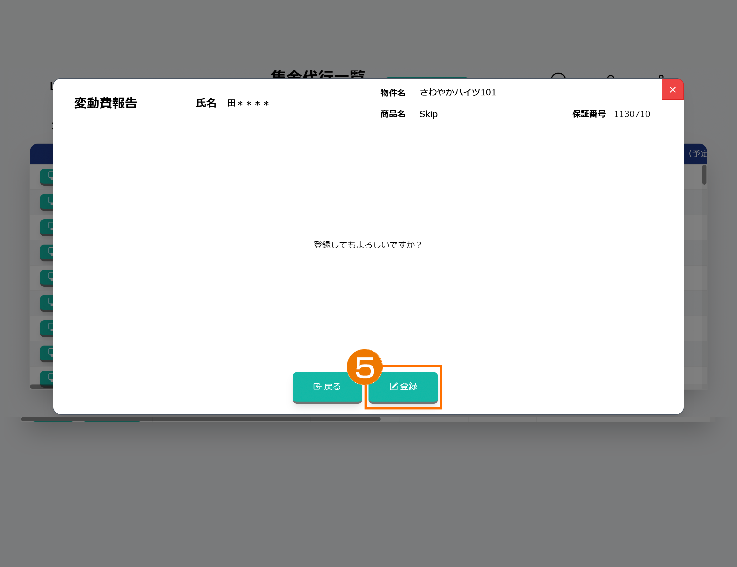Close the 変動費報告 dialog with red X
Viewport: 737px width, 567px height.
tap(672, 90)
